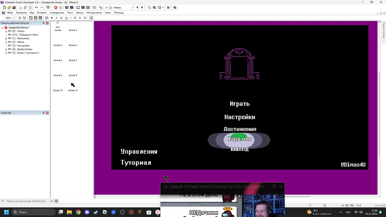Screen dimensions: 386x217
Task: Open the Contents help icon
Action: tap(48, 7)
